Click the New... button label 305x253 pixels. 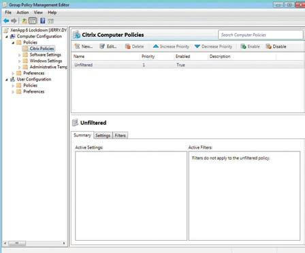pyautogui.click(x=87, y=46)
